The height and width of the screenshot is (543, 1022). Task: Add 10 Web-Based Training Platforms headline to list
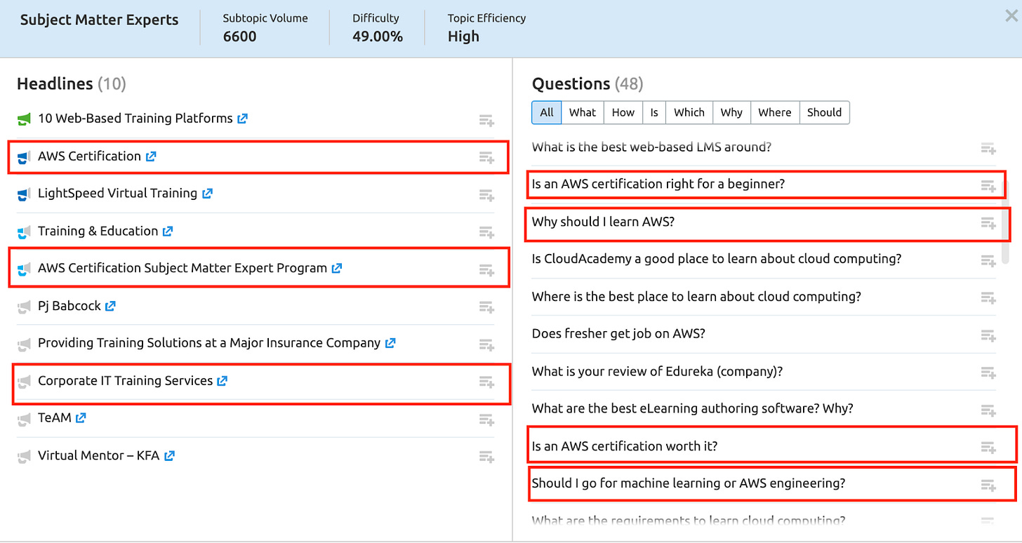click(x=486, y=120)
